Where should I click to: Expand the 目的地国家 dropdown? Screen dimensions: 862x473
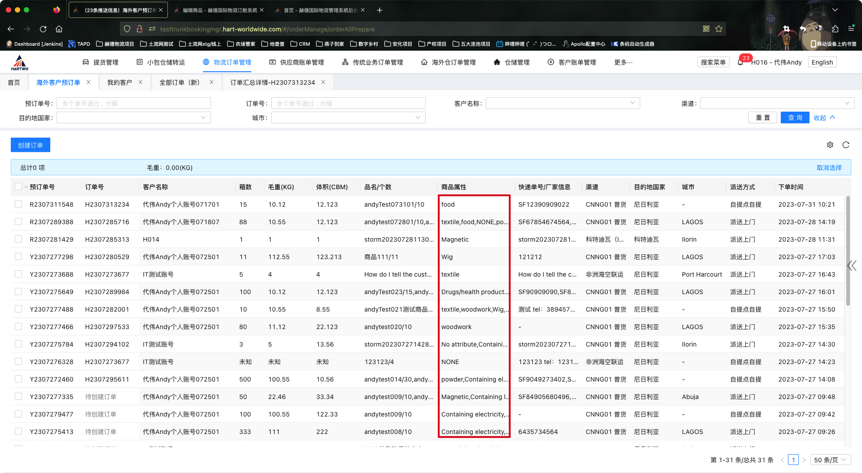(x=133, y=118)
